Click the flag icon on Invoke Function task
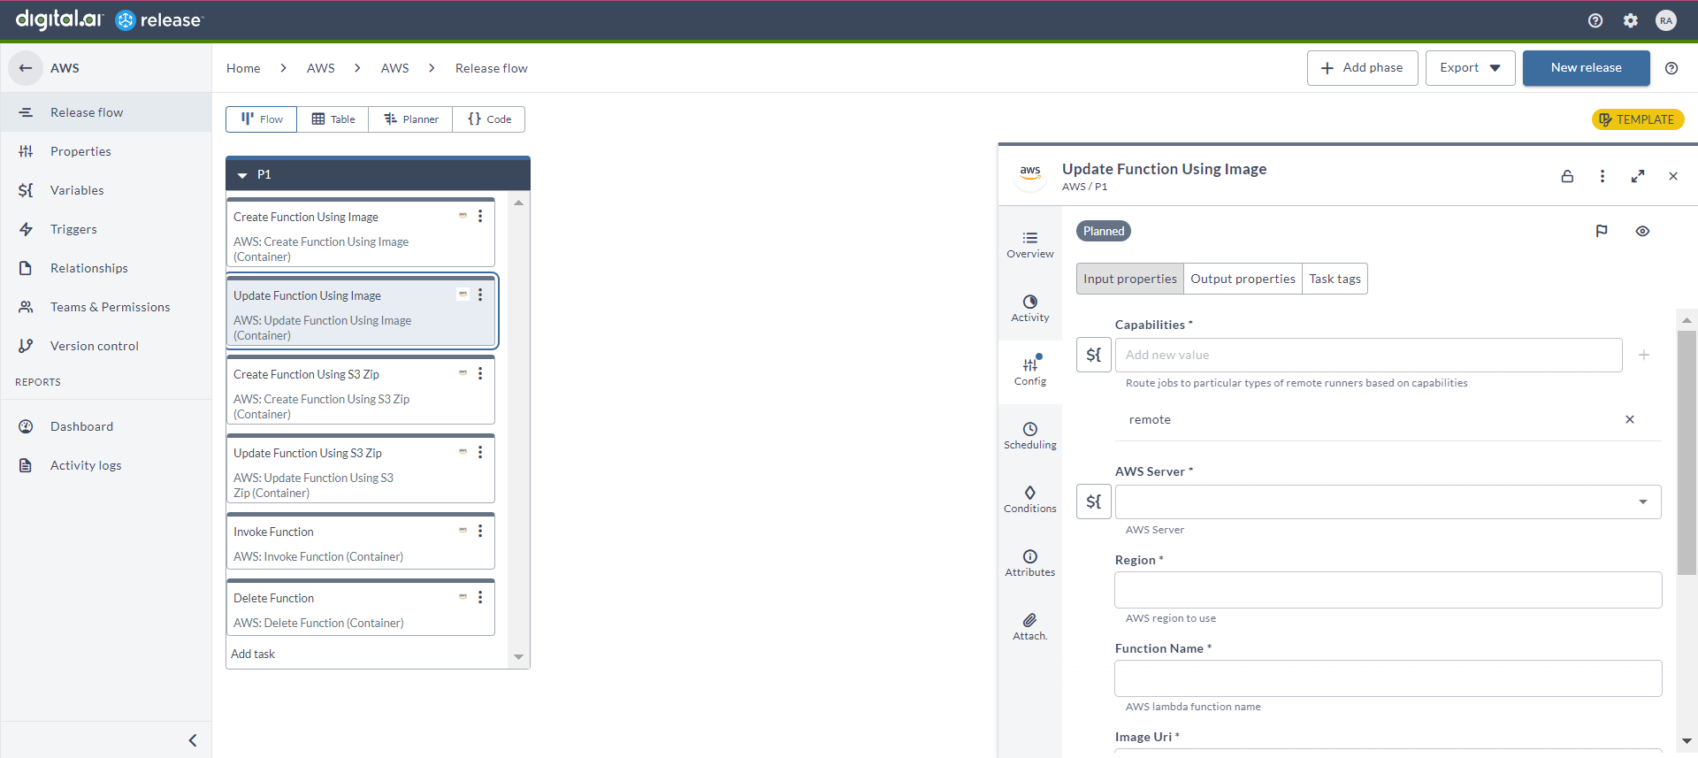The image size is (1698, 758). pos(463,531)
